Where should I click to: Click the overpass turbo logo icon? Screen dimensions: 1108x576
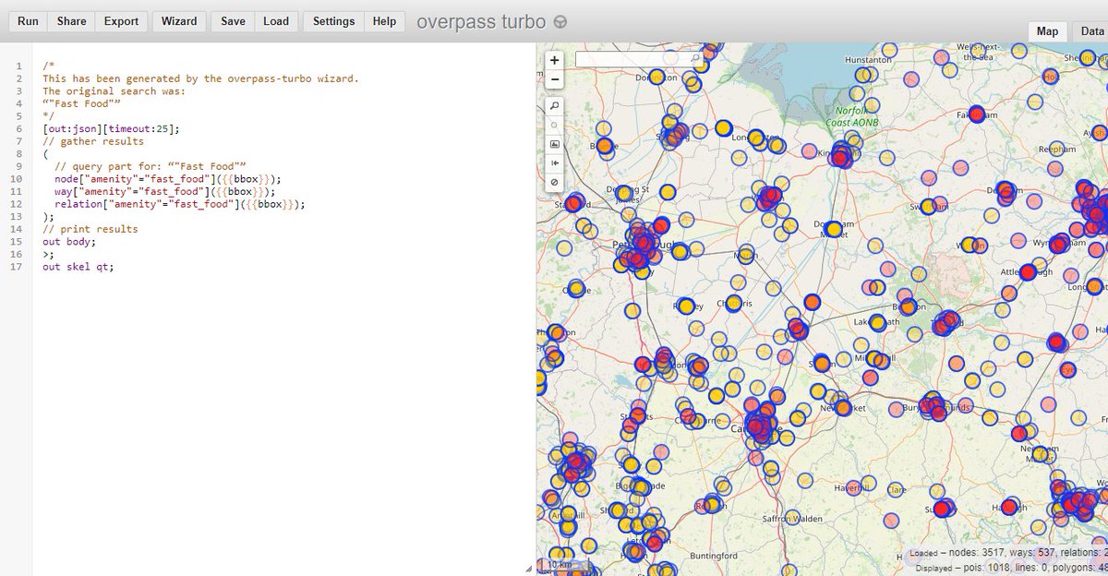tap(560, 22)
